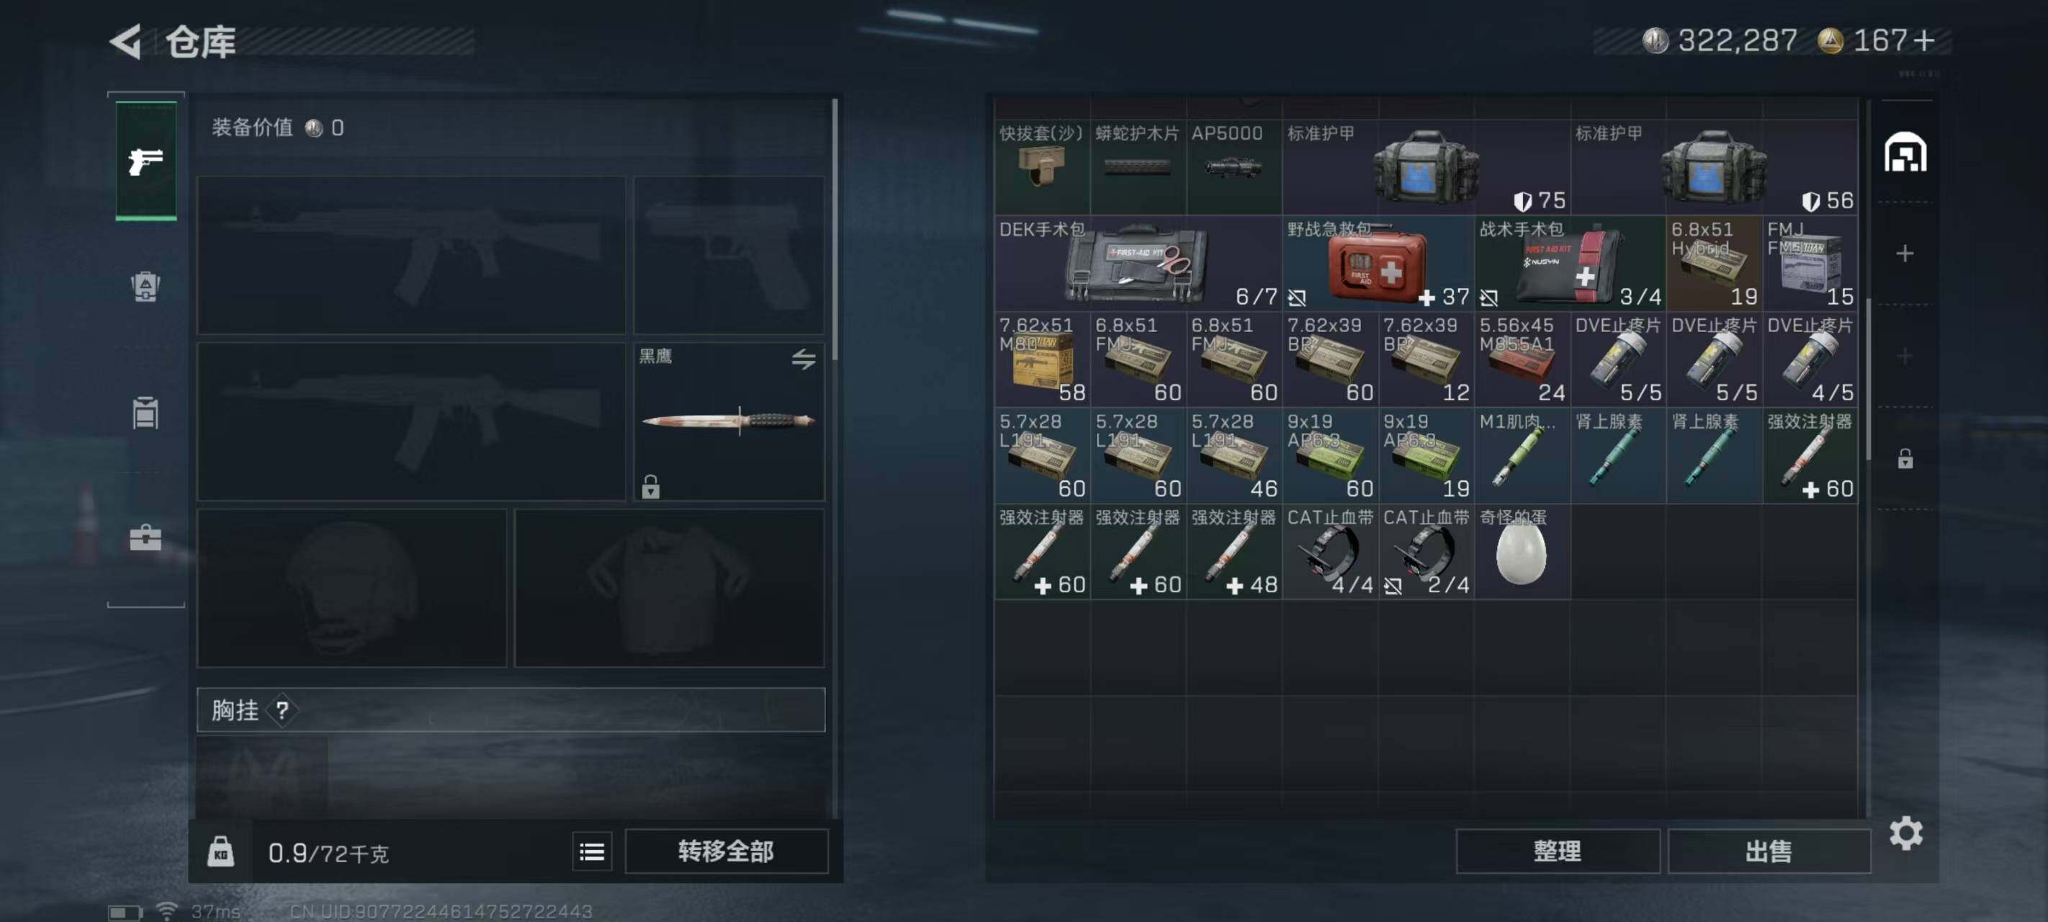2048x922 pixels.
Task: Toggle the lock on the 黑鹰 knife slot
Action: point(650,486)
